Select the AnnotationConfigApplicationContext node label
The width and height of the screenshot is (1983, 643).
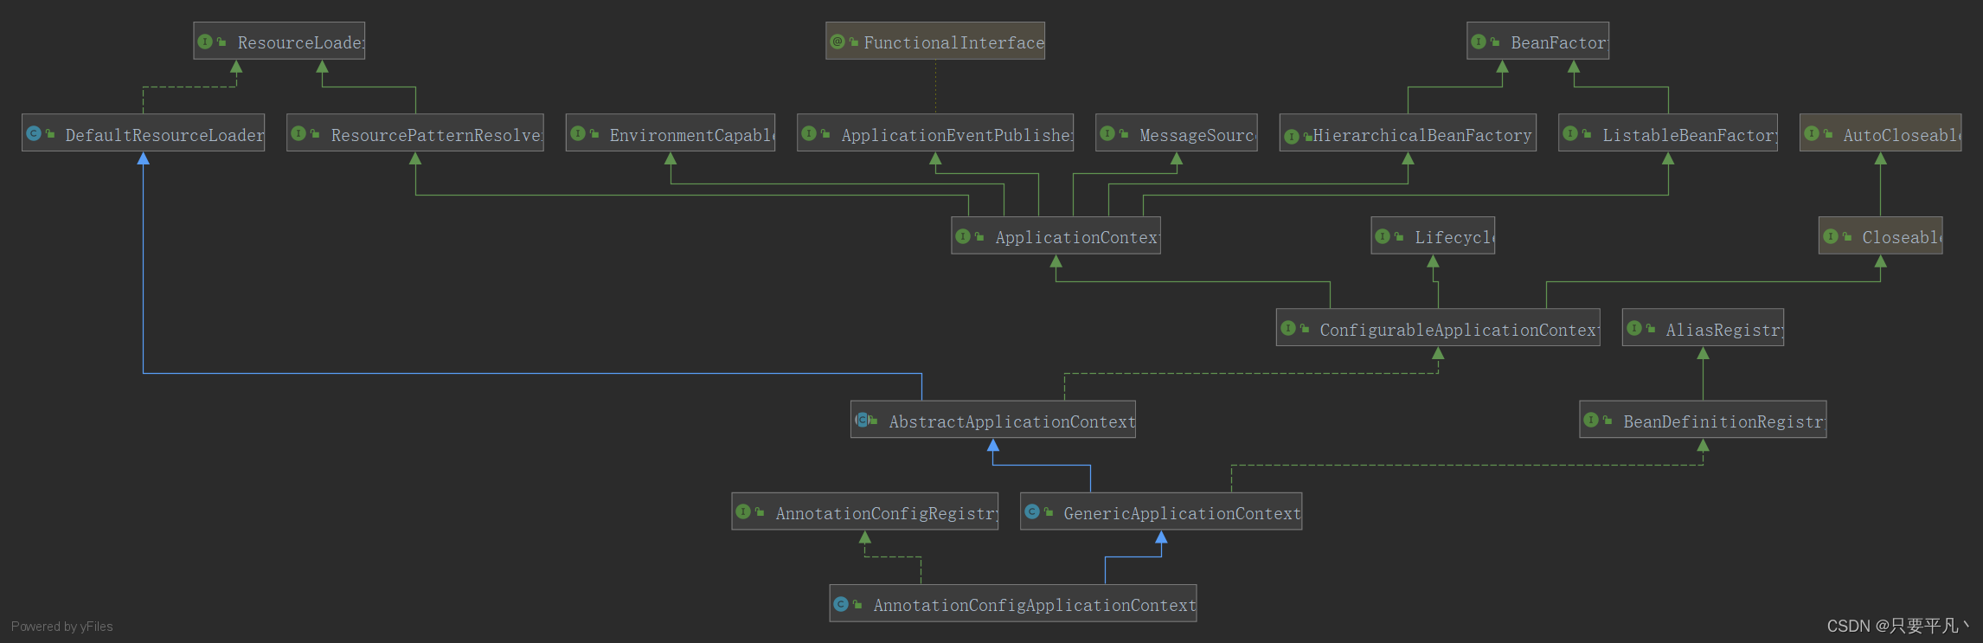click(1035, 605)
